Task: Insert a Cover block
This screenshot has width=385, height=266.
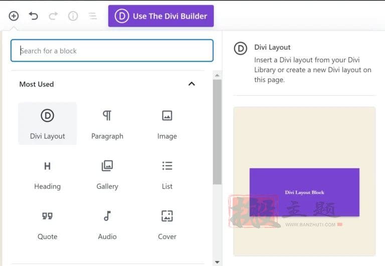Action: [x=167, y=225]
